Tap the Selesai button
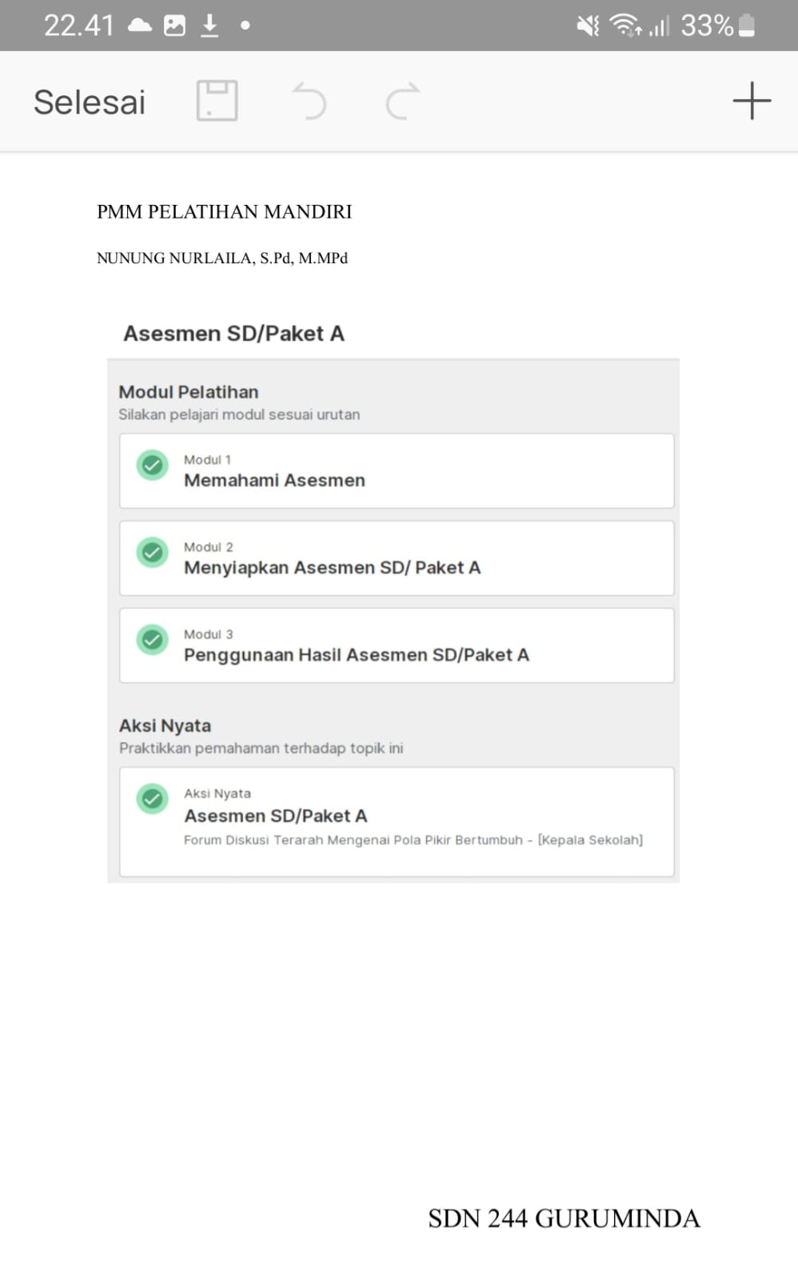798x1280 pixels. tap(90, 102)
